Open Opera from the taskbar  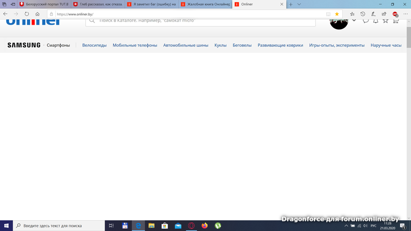pos(191,225)
